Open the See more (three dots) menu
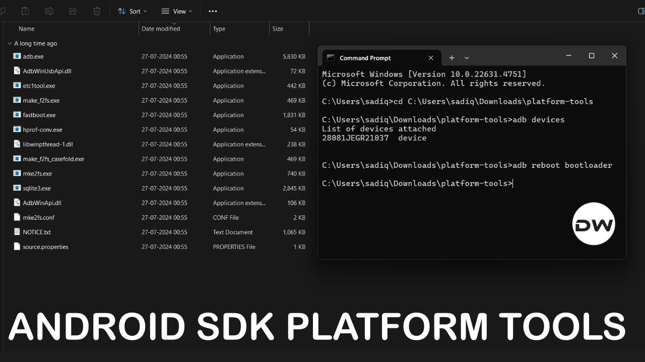645x362 pixels. click(213, 11)
